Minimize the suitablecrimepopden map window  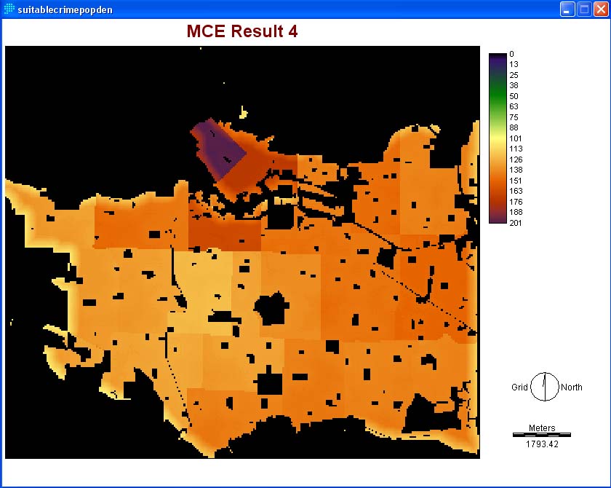(x=567, y=9)
